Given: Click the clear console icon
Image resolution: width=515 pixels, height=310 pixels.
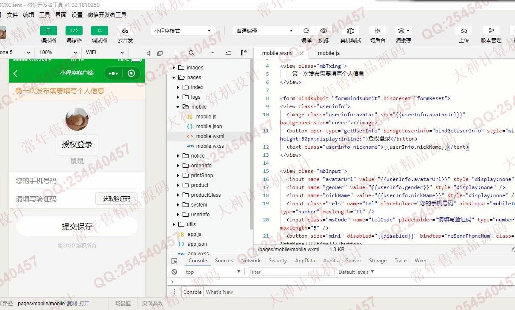Looking at the screenshot, I should (x=175, y=272).
